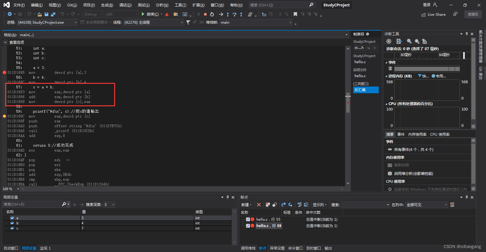Click the green Continue play icon

[143, 14]
